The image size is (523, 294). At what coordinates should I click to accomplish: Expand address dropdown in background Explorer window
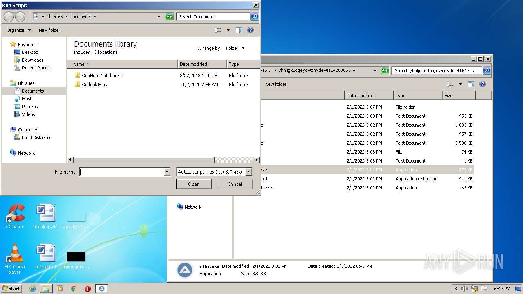pos(375,71)
